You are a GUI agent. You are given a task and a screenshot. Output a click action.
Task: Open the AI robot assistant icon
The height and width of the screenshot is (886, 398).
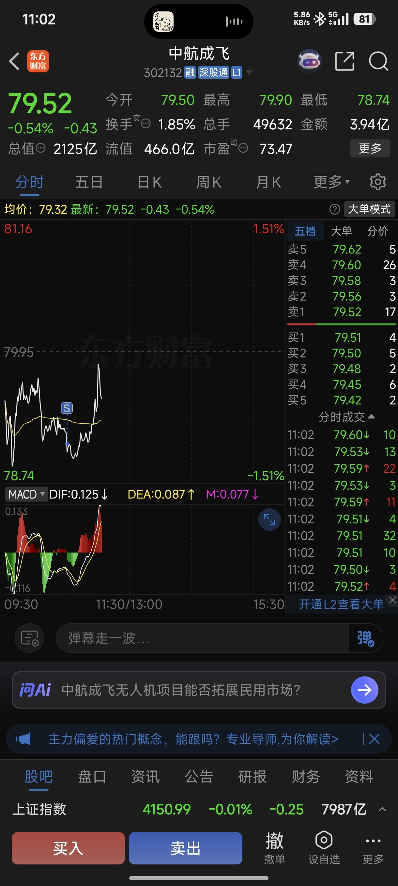[x=309, y=61]
